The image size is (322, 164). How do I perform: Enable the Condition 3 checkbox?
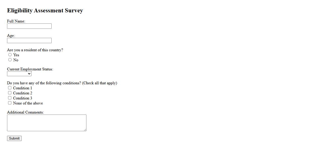(x=10, y=98)
